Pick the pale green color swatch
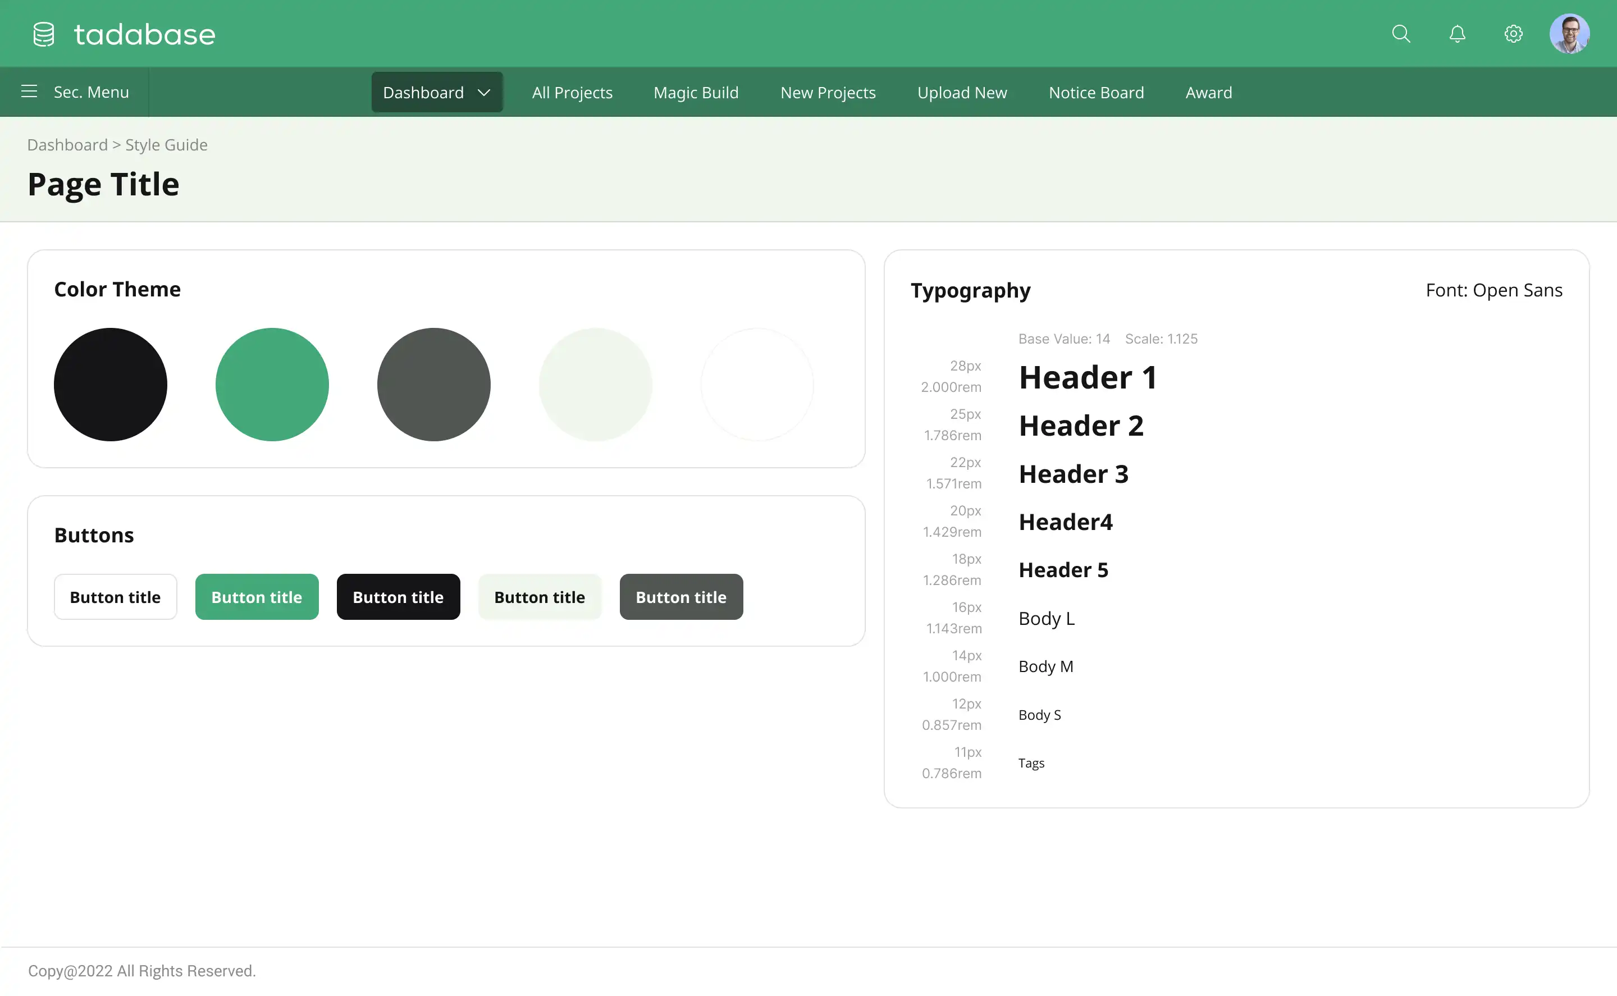 (x=595, y=385)
